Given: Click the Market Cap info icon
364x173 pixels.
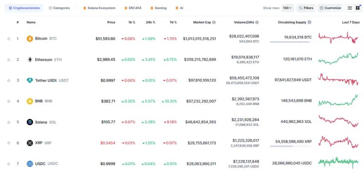Looking at the screenshot, I should pyautogui.click(x=214, y=22).
